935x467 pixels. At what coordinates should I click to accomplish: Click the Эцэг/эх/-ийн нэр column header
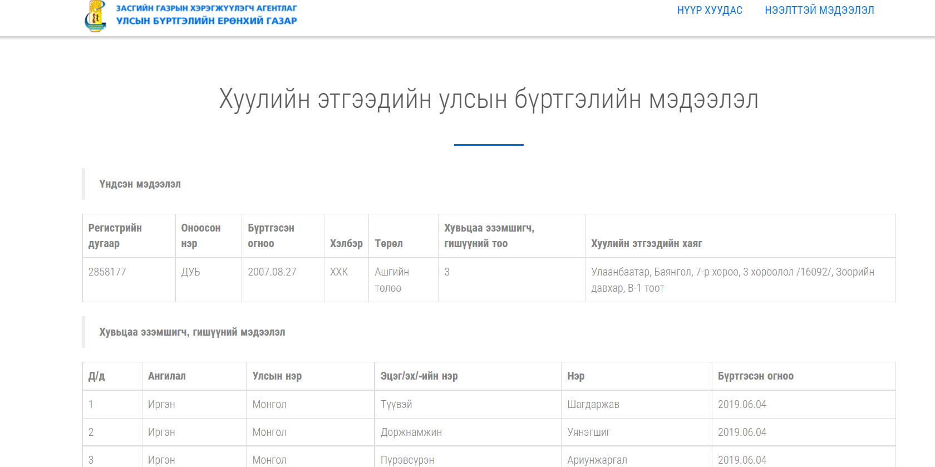(419, 376)
